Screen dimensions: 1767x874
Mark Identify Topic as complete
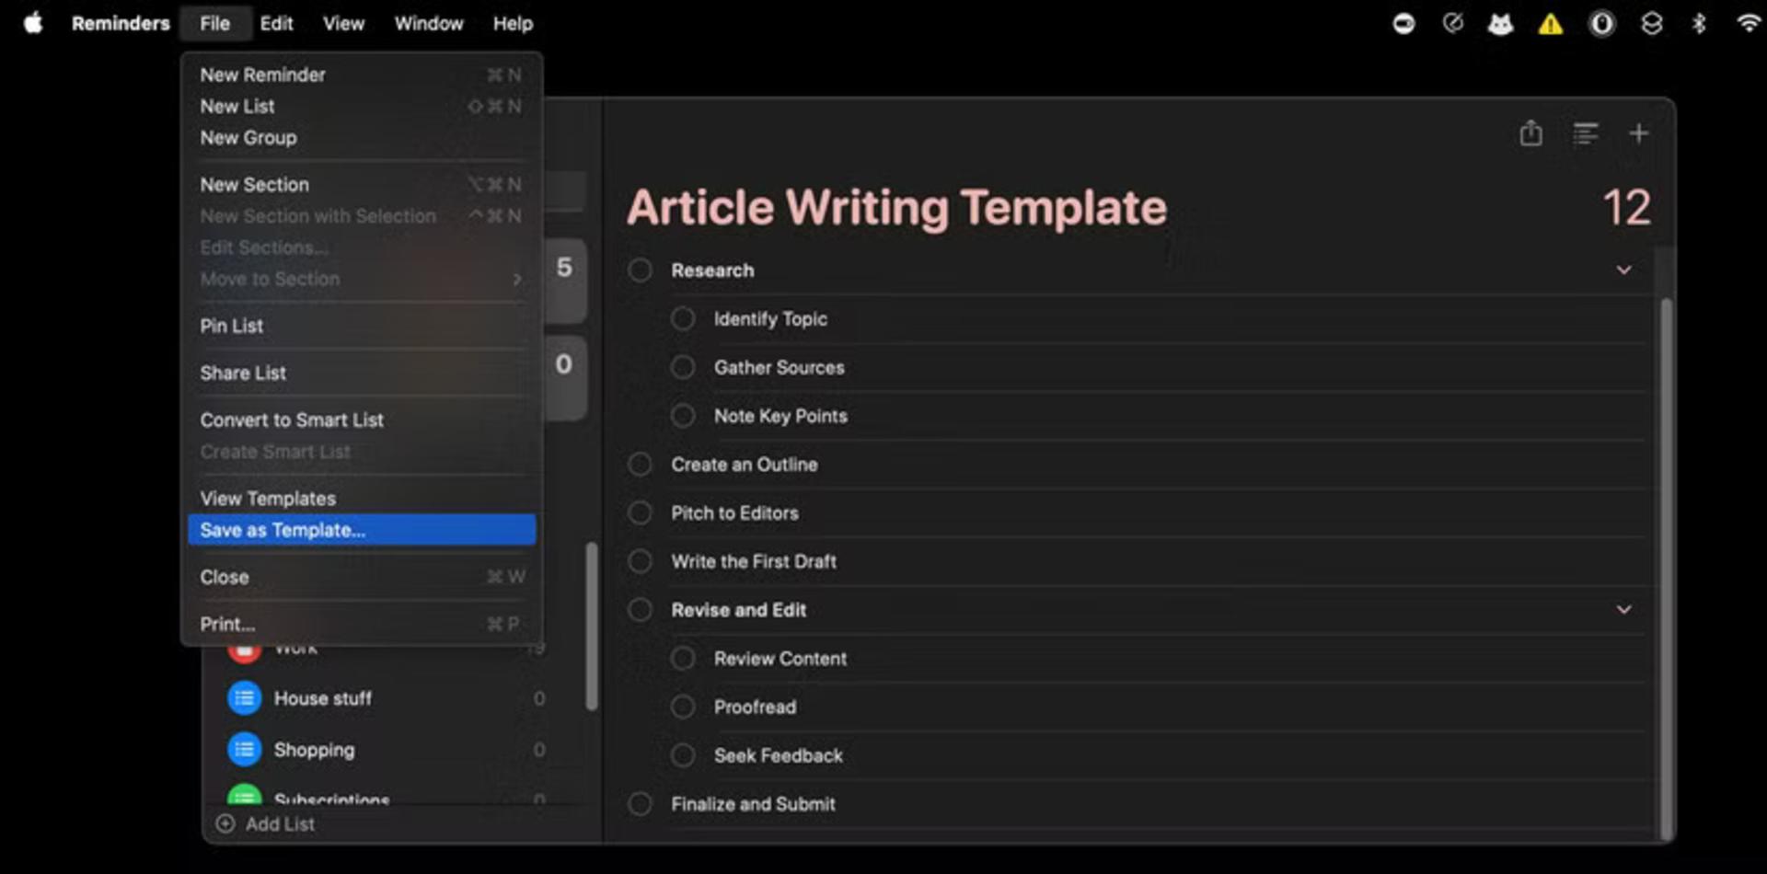point(683,318)
